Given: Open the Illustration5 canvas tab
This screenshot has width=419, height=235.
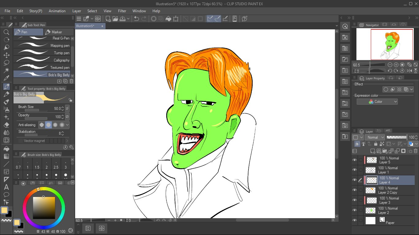Looking at the screenshot, I should coord(90,26).
